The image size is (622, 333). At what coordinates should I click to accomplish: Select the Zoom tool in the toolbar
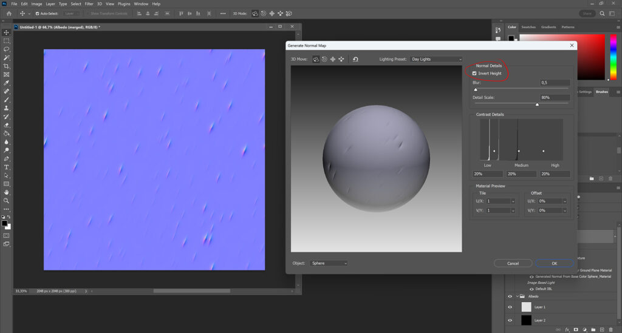click(7, 201)
